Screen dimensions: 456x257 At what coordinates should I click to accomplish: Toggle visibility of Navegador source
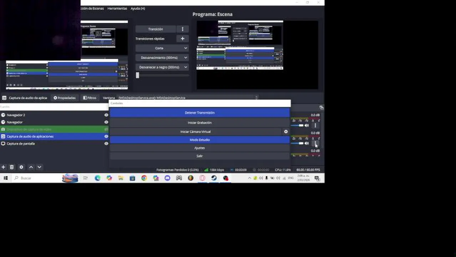pos(106,122)
